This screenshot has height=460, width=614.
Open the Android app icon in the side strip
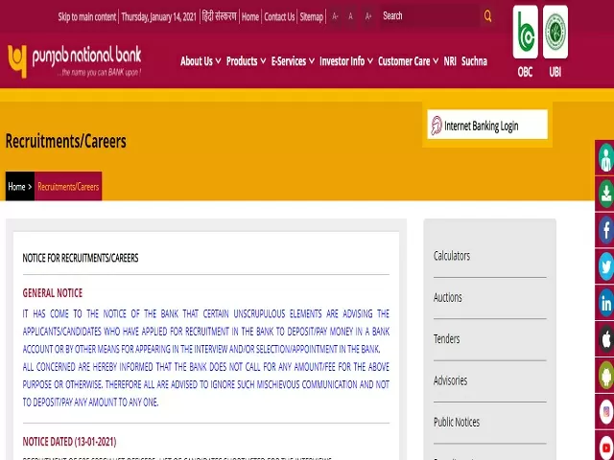[x=605, y=376]
